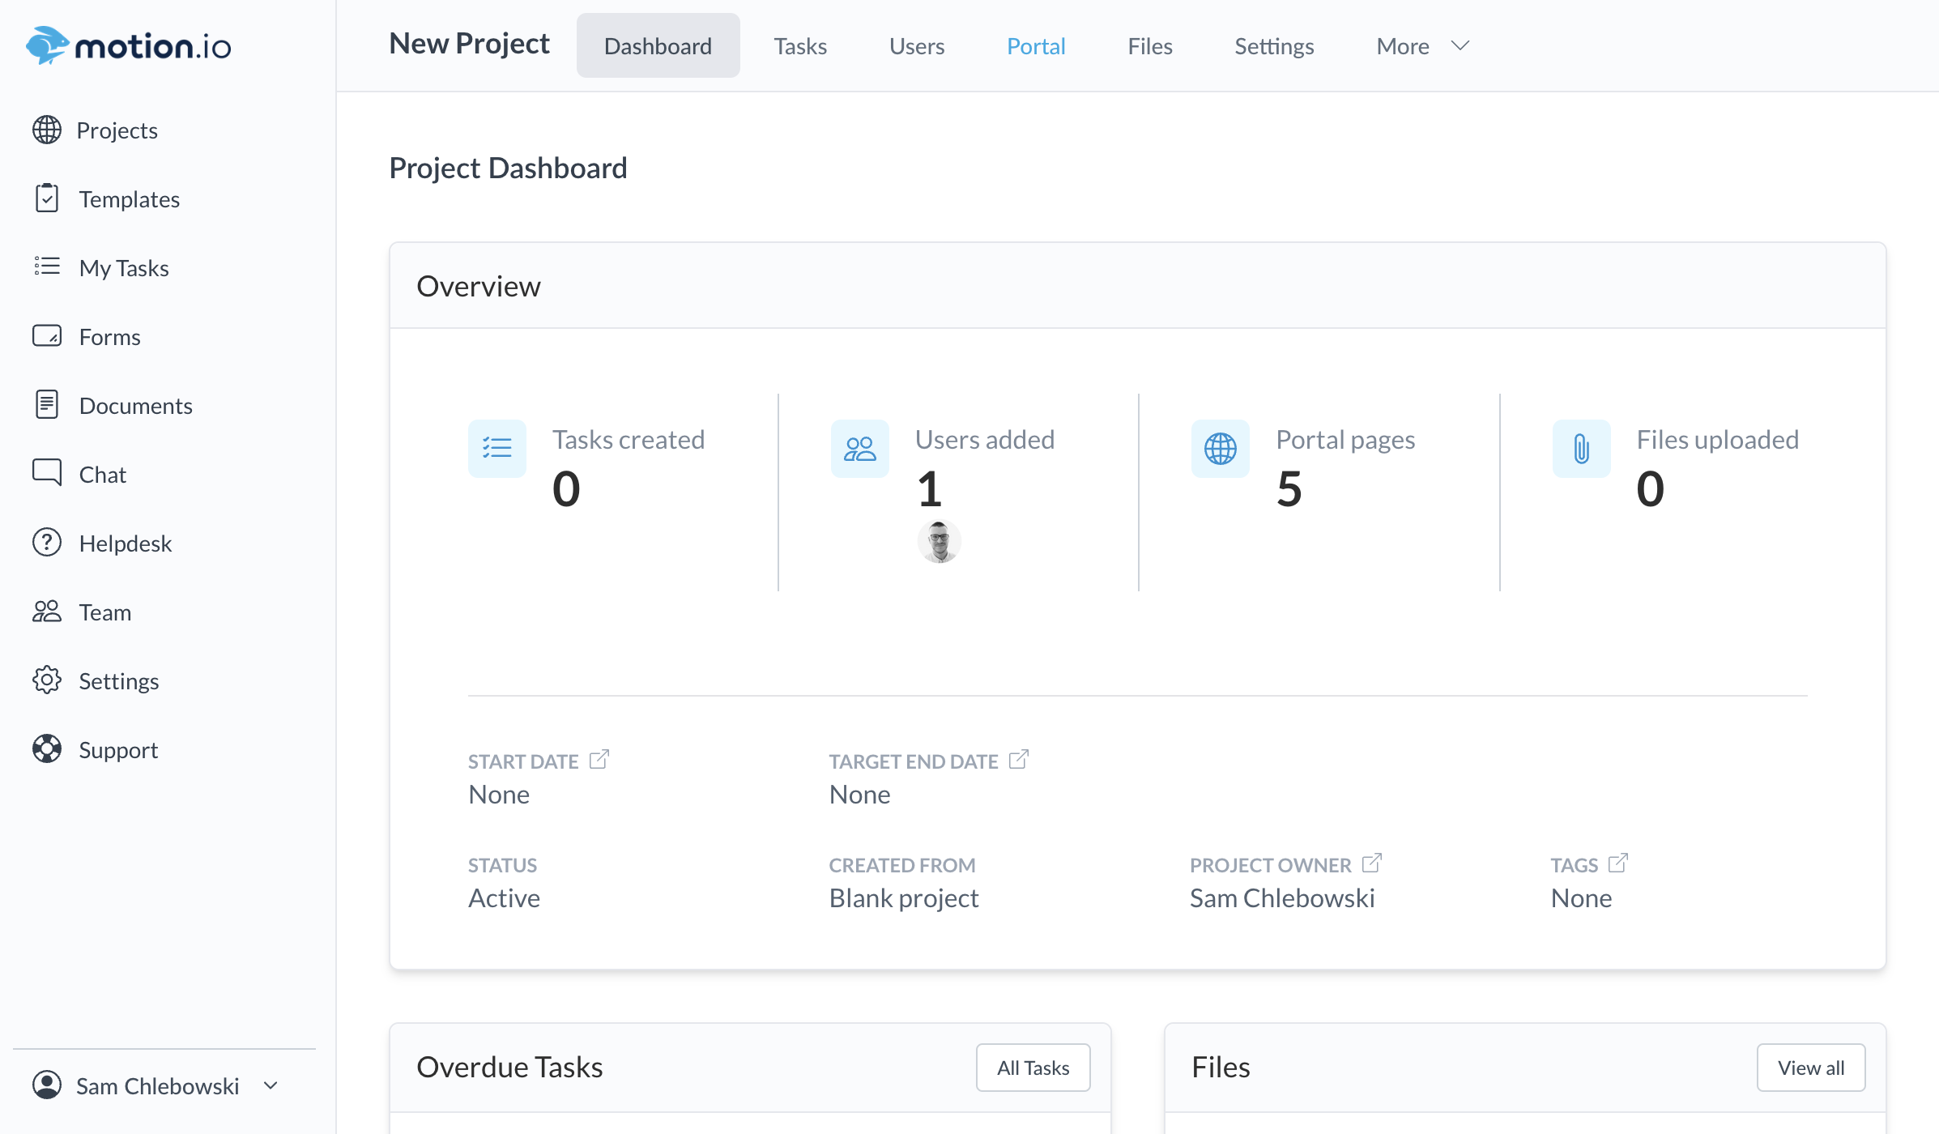Click the edit icon beside Project Owner

point(1371,863)
